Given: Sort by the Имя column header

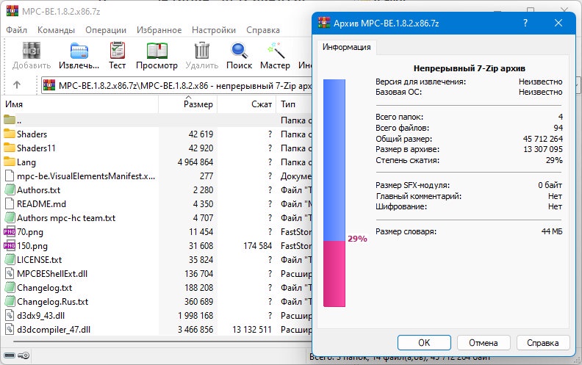Looking at the screenshot, I should tap(80, 104).
